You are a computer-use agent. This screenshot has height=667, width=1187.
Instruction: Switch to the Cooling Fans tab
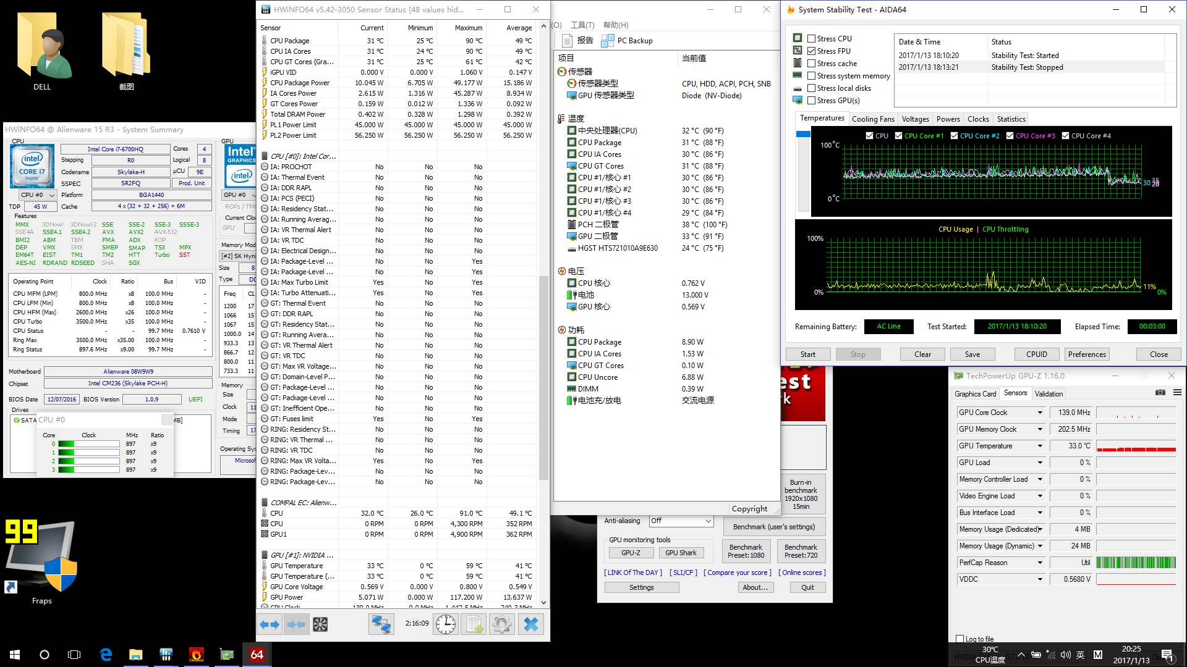click(873, 119)
